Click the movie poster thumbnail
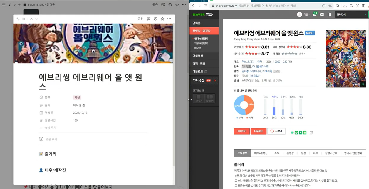Viewport: 369px width, 189px height. tap(346, 59)
